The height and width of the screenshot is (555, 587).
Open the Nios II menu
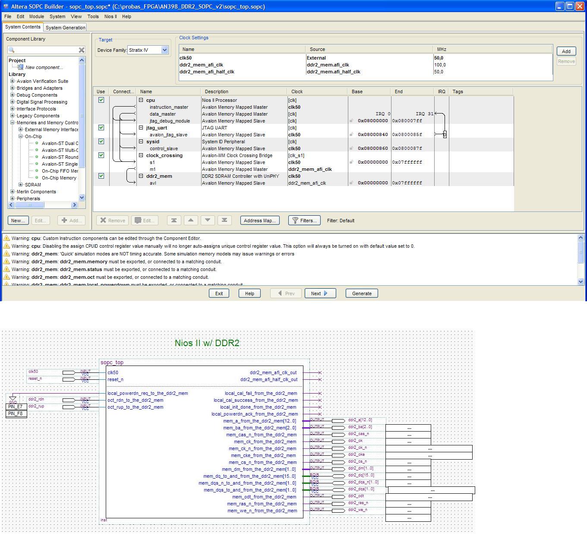click(x=110, y=16)
